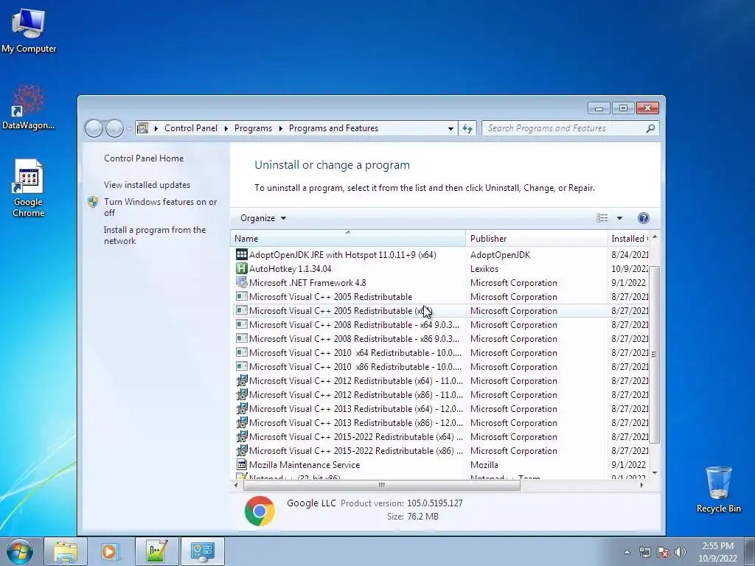755x566 pixels.
Task: Expand arrow after Control Panel breadcrumb
Action: point(226,128)
